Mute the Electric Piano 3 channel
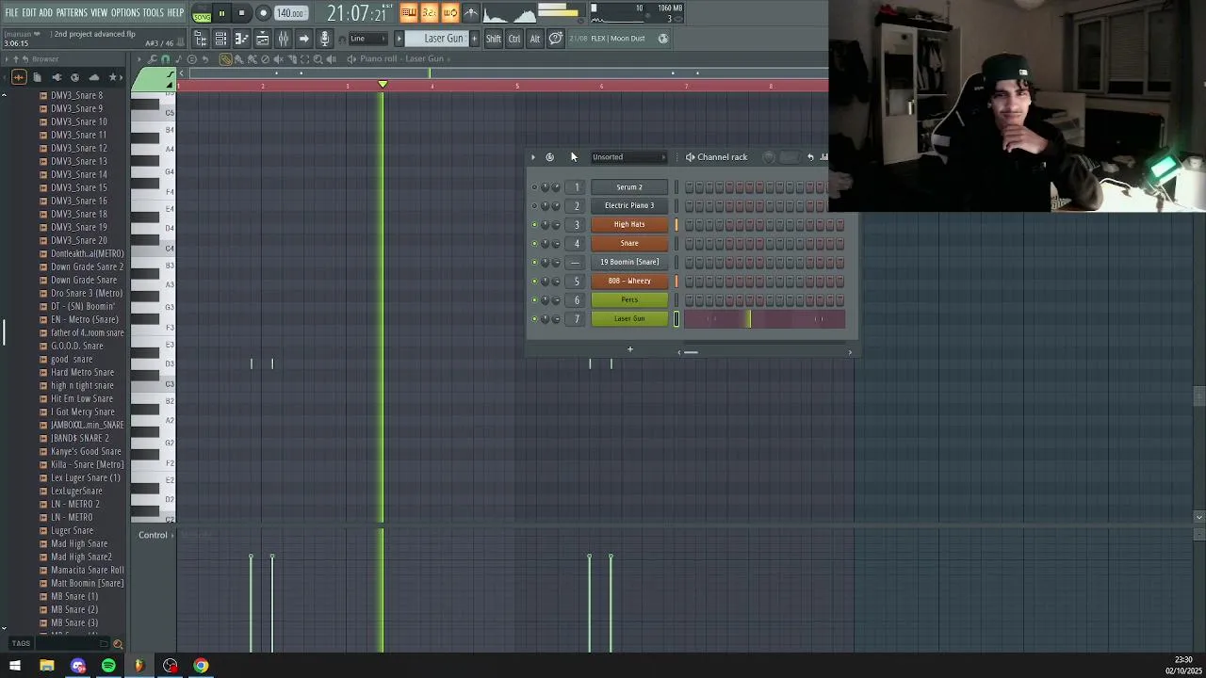Image resolution: width=1206 pixels, height=678 pixels. [534, 205]
